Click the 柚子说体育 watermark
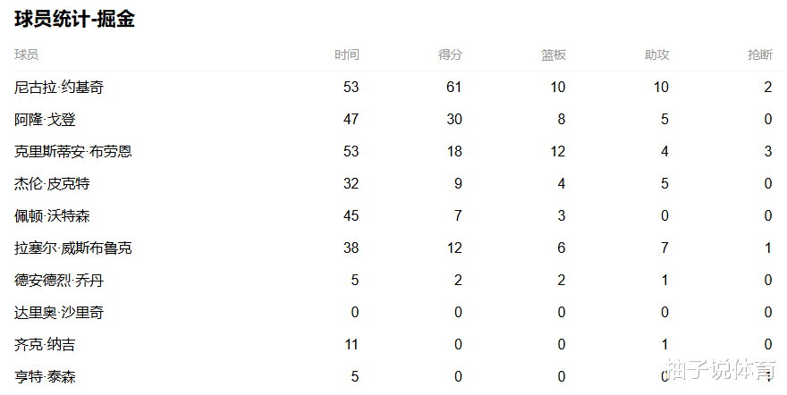 (725, 371)
